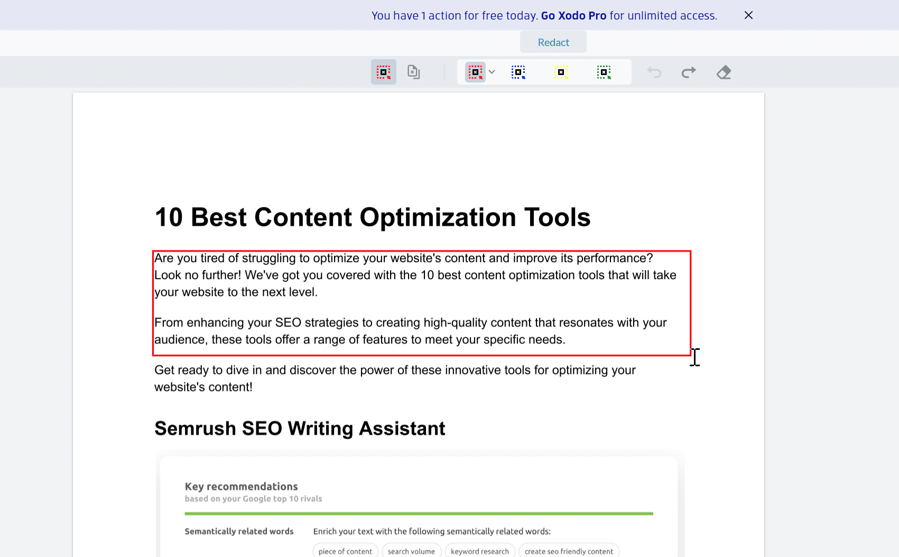Choose the blue redaction style preset
This screenshot has width=899, height=557.
(518, 72)
